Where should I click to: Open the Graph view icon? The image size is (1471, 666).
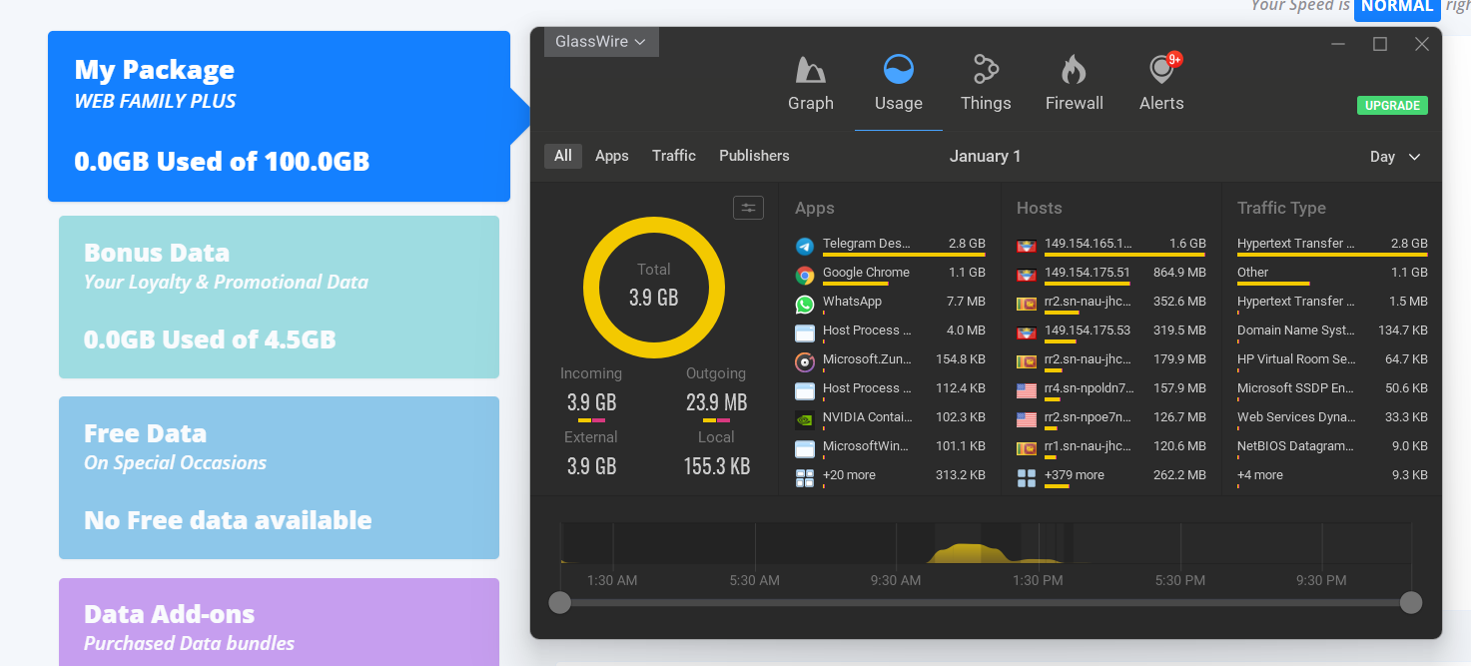pyautogui.click(x=810, y=70)
